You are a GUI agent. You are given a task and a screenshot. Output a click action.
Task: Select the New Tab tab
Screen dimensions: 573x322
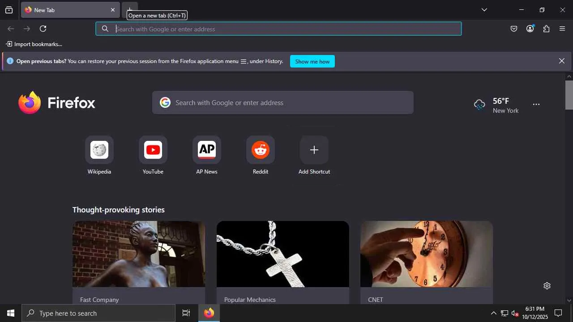coord(70,10)
